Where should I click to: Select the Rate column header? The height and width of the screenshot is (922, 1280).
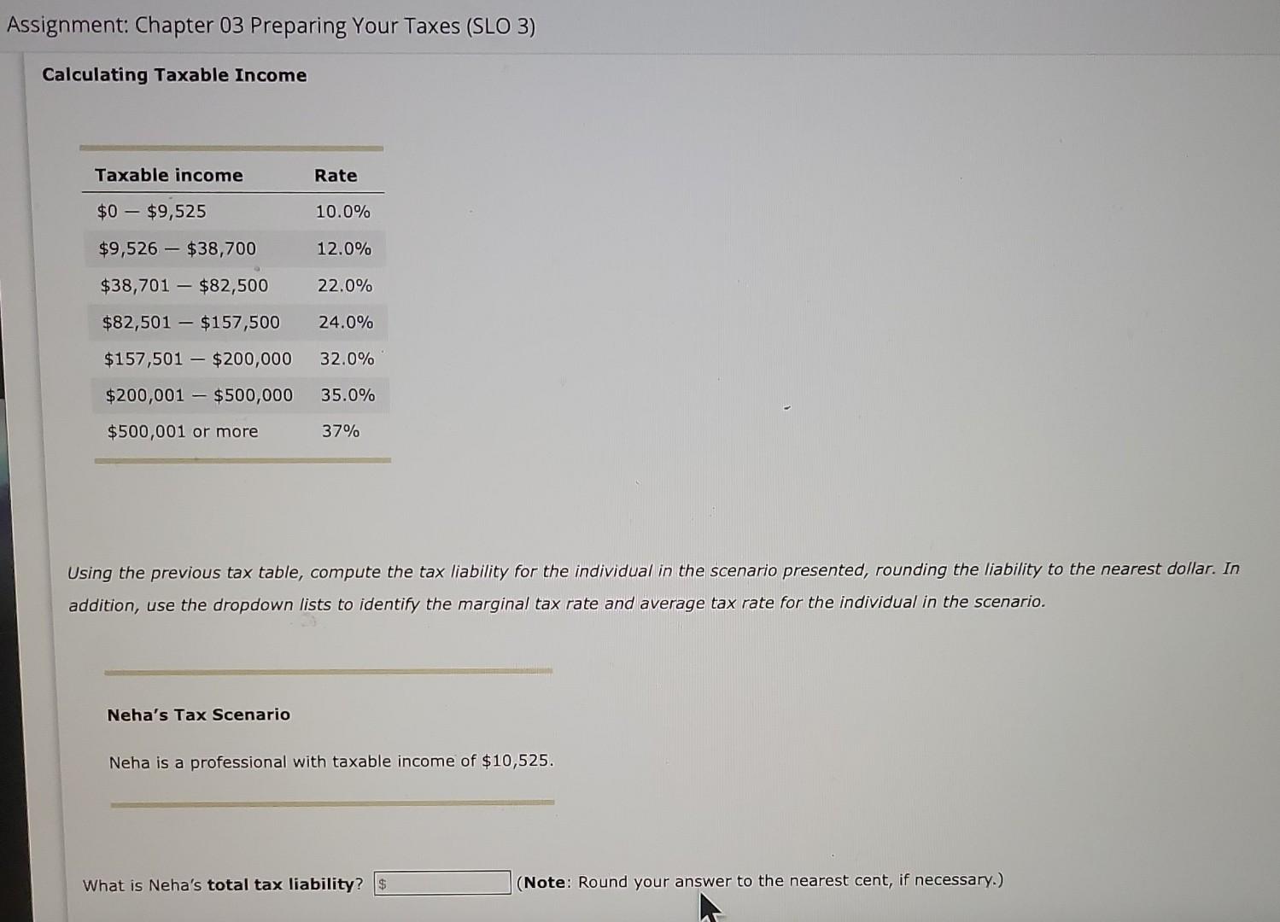coord(335,175)
